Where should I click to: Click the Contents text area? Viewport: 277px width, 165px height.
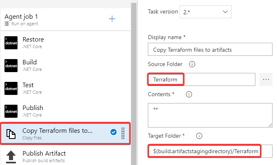pyautogui.click(x=210, y=115)
